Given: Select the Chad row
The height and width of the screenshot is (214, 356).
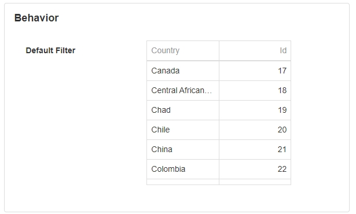Looking at the screenshot, I should pyautogui.click(x=219, y=110).
